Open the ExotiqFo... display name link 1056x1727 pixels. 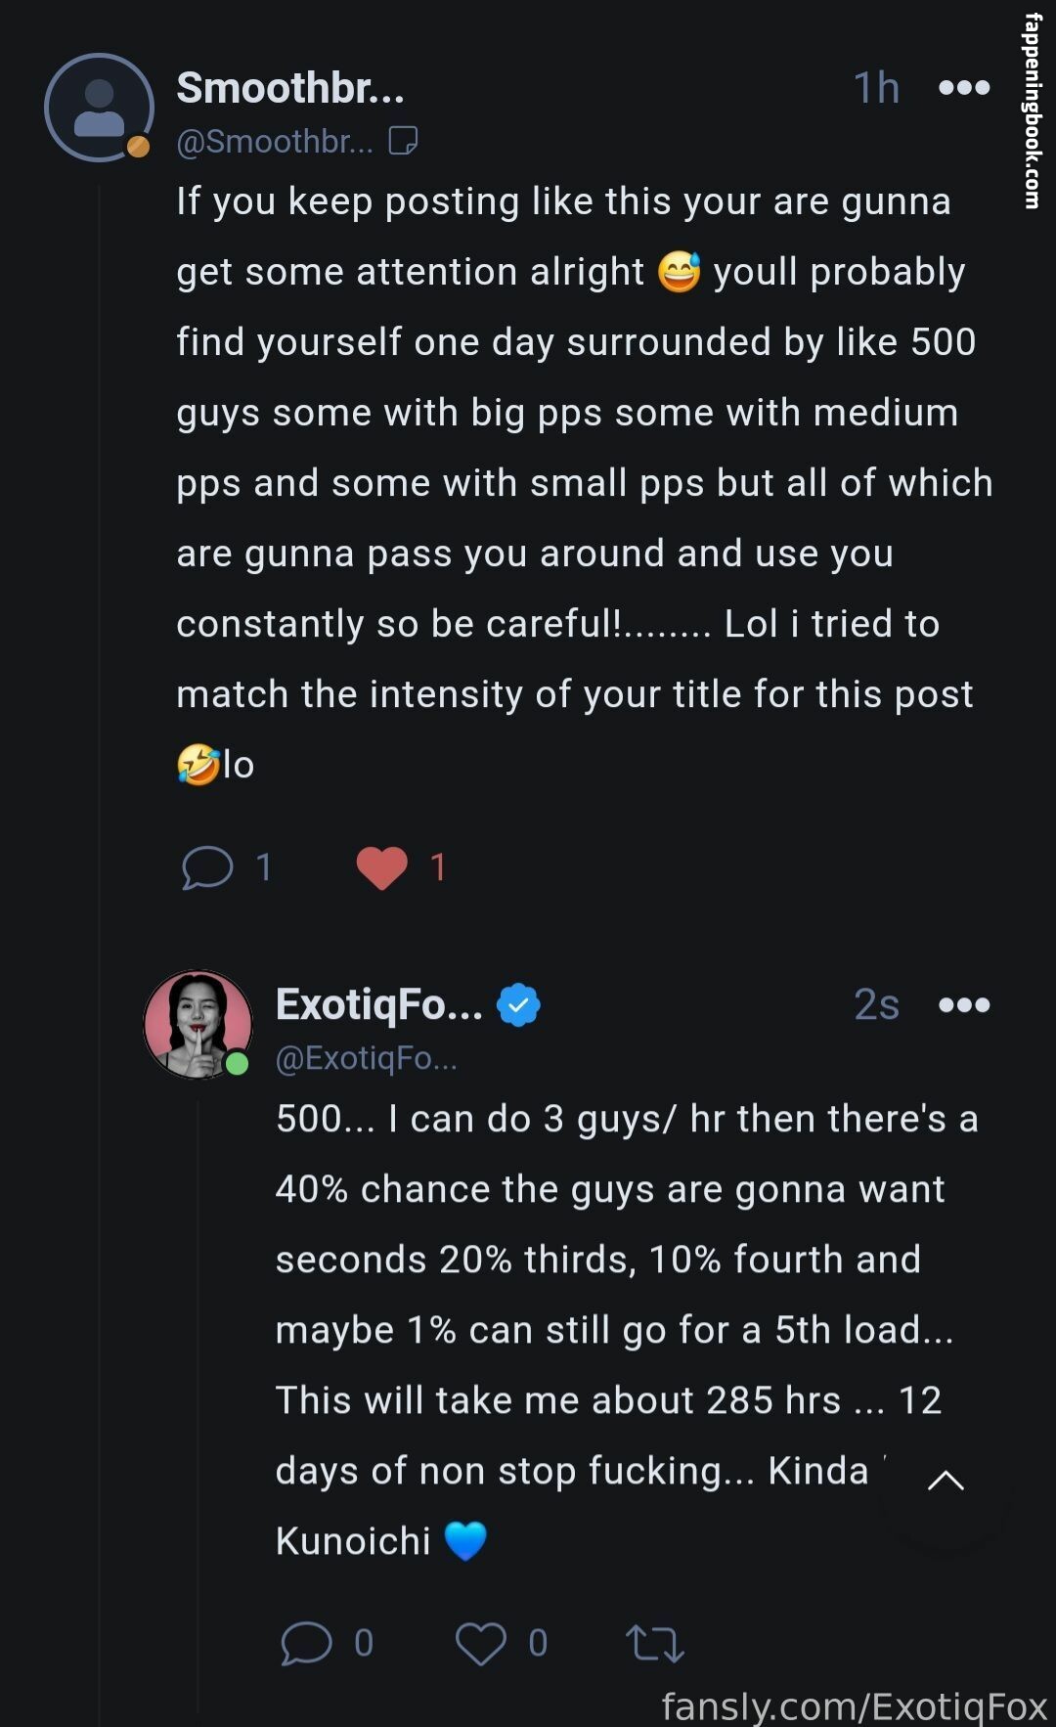coord(379,1004)
